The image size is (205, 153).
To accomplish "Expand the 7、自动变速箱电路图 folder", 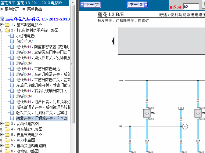I will click(x=2, y=146).
